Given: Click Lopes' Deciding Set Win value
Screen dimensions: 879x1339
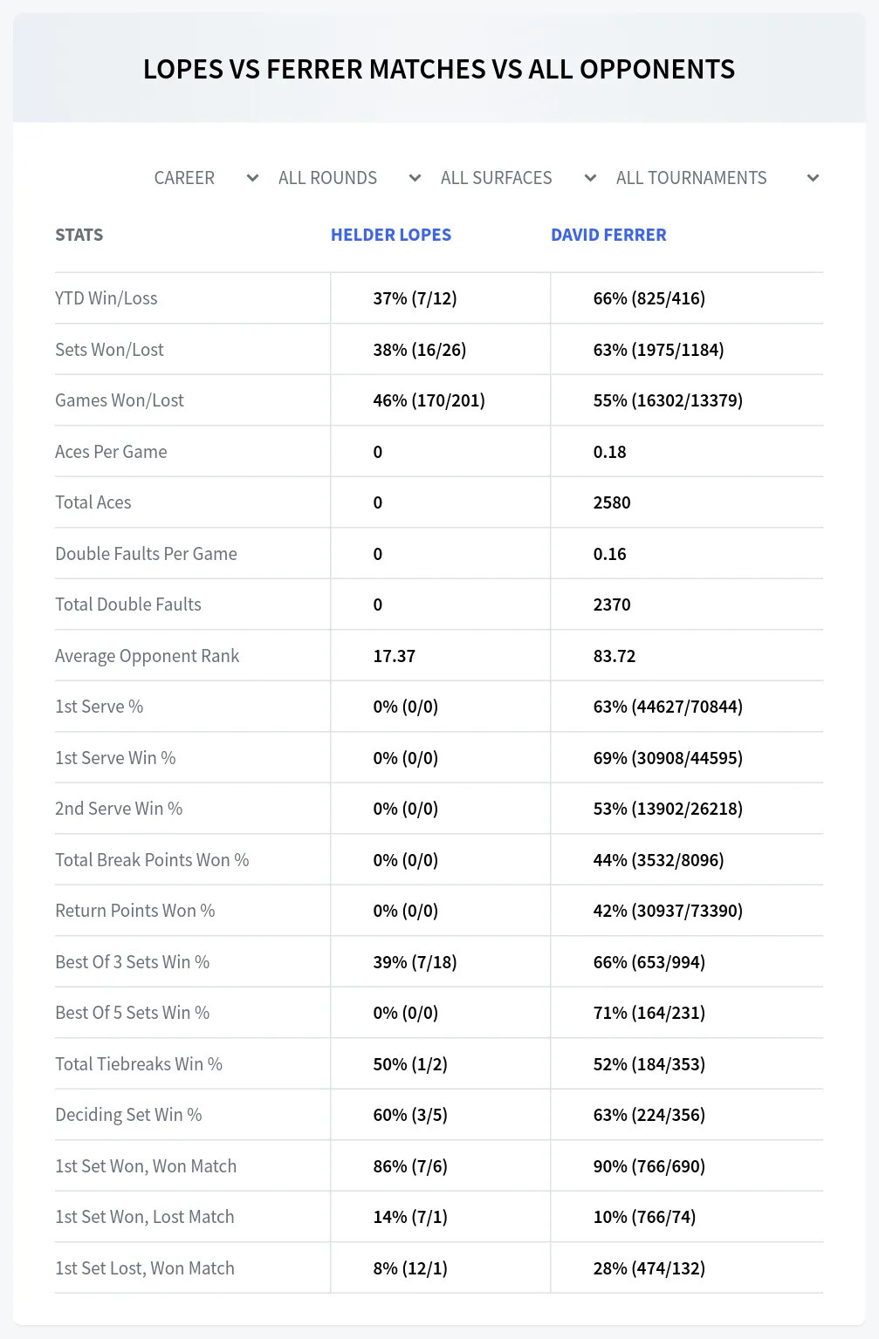Looking at the screenshot, I should (410, 1115).
